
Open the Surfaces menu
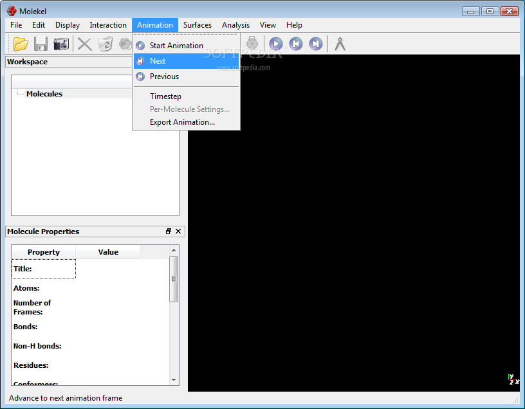198,25
